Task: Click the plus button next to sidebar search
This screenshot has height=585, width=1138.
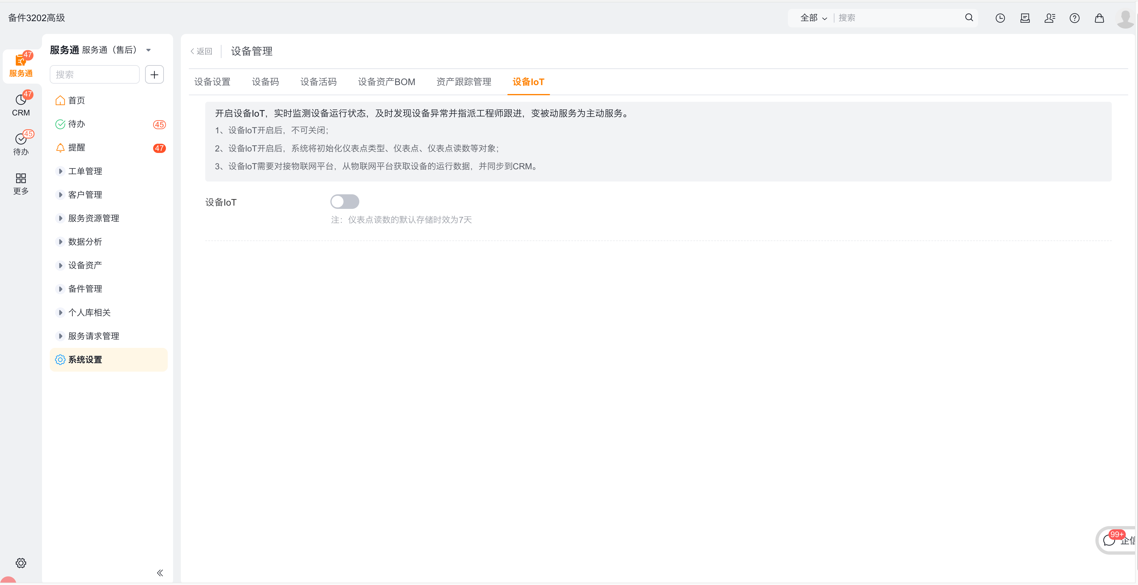Action: (x=154, y=74)
